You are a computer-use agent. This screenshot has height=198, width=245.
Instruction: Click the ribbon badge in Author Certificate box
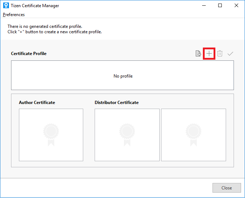point(51,135)
